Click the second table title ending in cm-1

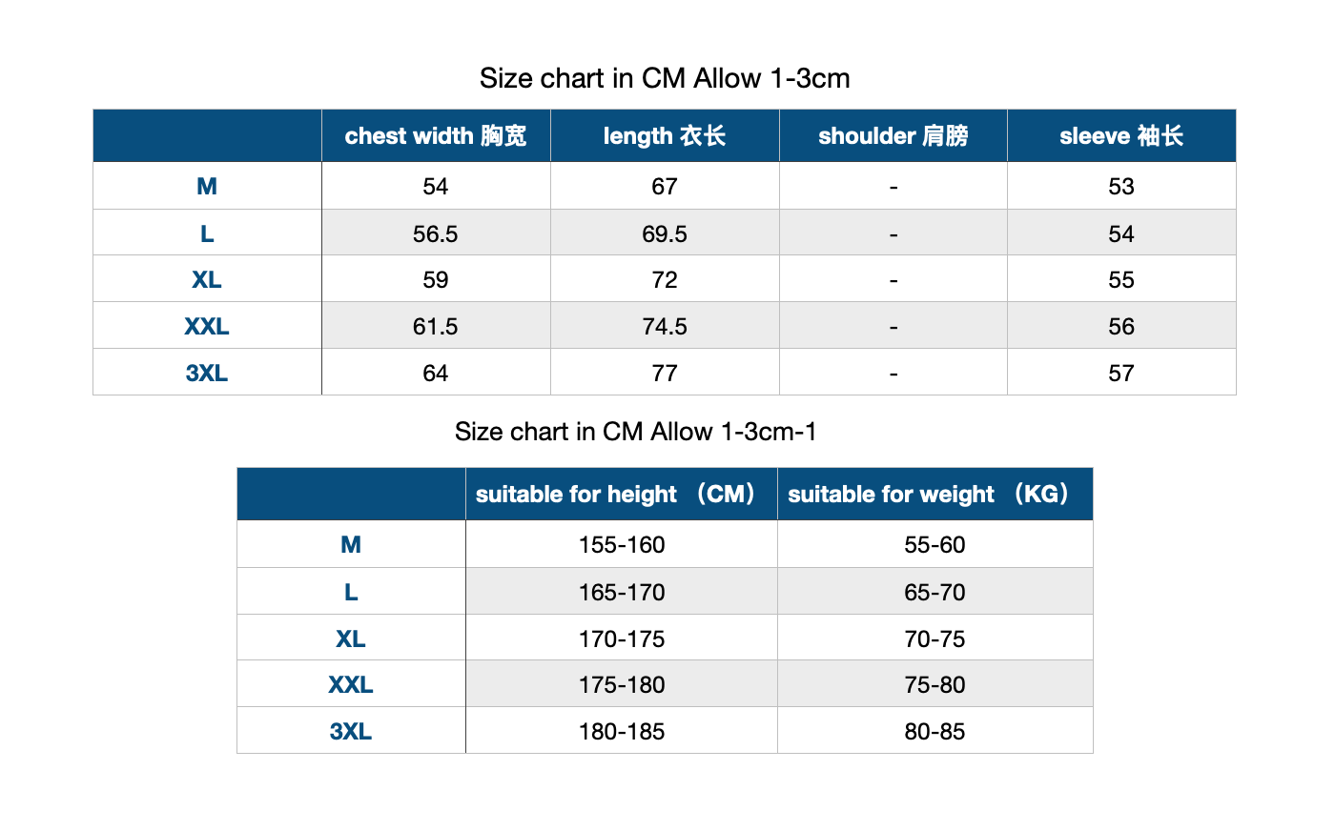(636, 432)
